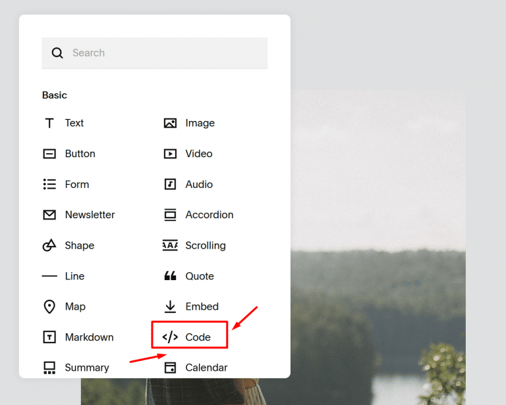Click the Code block icon
Image resolution: width=506 pixels, height=405 pixels.
click(x=170, y=337)
